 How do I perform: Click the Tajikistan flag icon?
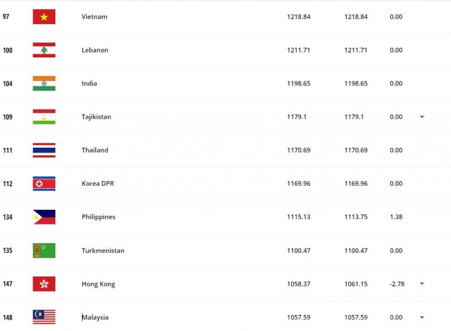point(44,117)
